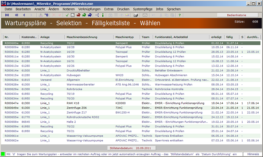Click the green swirl toolbar icon
This screenshot has height=157, width=263.
[x=84, y=15]
